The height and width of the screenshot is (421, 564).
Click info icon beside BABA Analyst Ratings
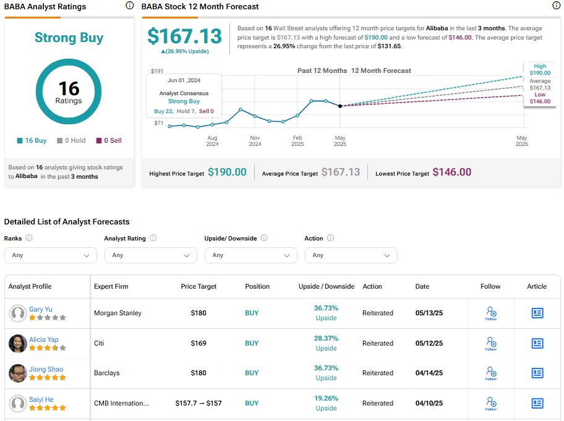(x=129, y=6)
